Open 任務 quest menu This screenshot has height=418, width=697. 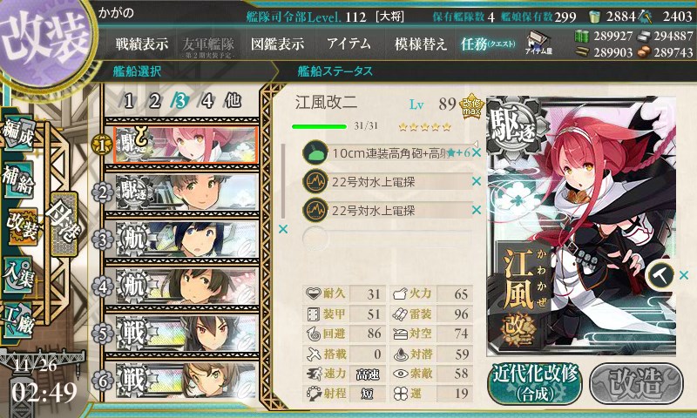(488, 44)
